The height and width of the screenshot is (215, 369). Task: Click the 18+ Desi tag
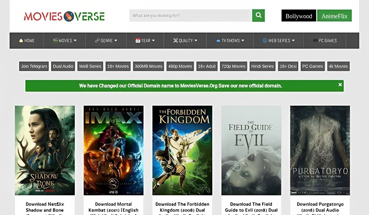288,66
